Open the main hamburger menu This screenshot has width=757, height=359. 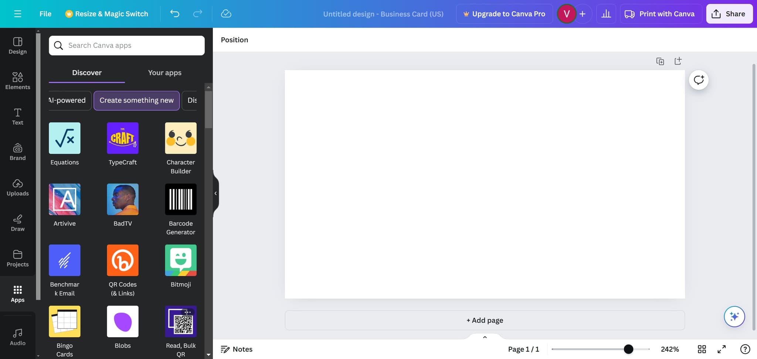17,14
